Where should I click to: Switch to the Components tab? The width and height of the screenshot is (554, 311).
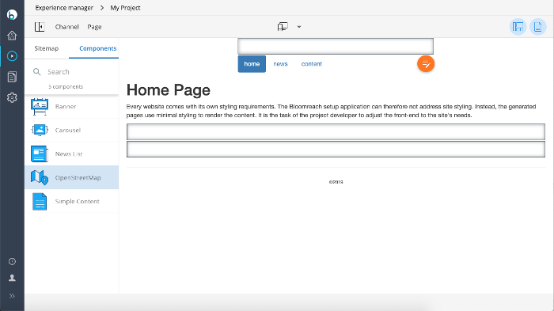pyautogui.click(x=98, y=48)
